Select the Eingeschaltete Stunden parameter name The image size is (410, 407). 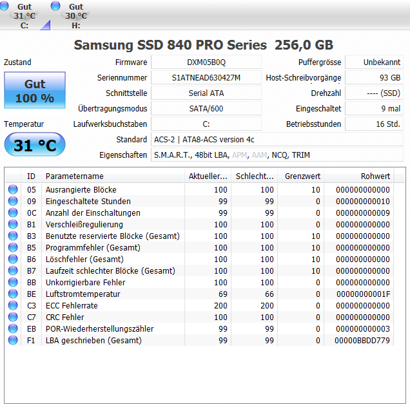coord(88,201)
